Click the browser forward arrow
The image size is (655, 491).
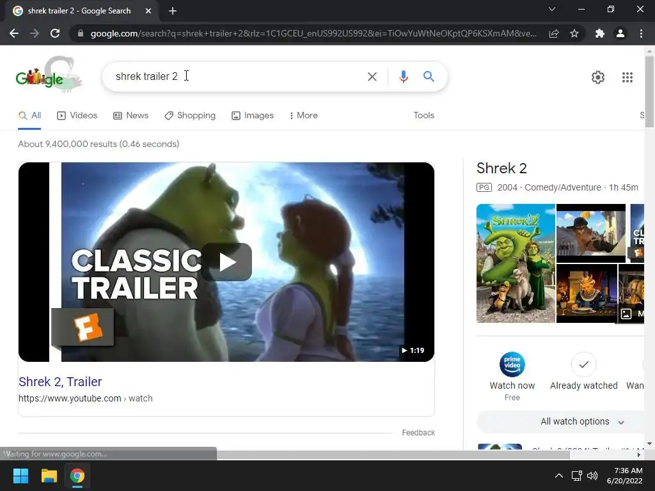pyautogui.click(x=35, y=33)
